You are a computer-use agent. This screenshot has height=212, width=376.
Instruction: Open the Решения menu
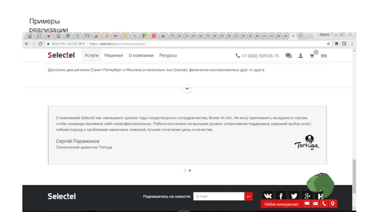pyautogui.click(x=113, y=55)
